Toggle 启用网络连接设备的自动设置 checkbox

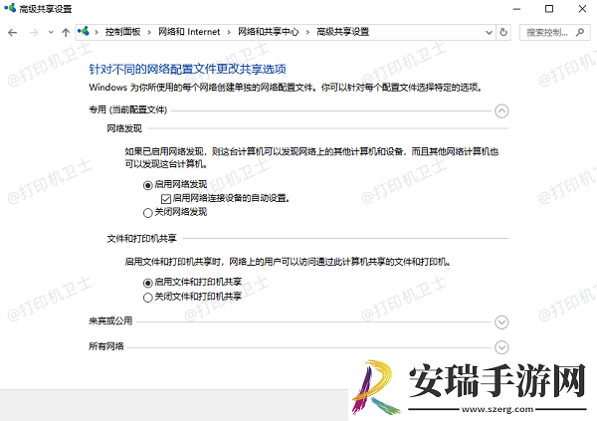point(165,198)
